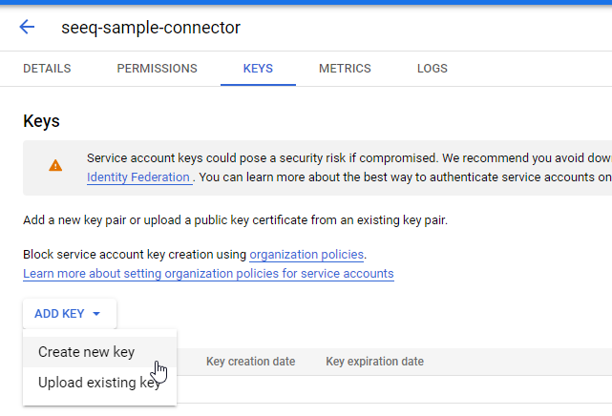Click the Key creation date column header

(x=250, y=362)
